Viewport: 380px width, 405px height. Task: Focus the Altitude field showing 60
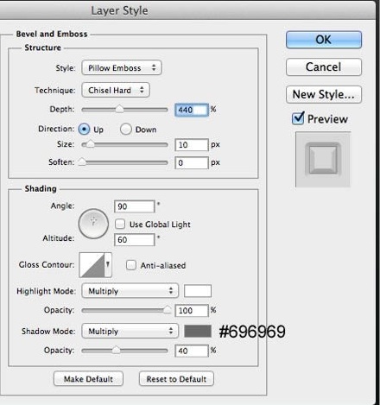[x=135, y=240]
